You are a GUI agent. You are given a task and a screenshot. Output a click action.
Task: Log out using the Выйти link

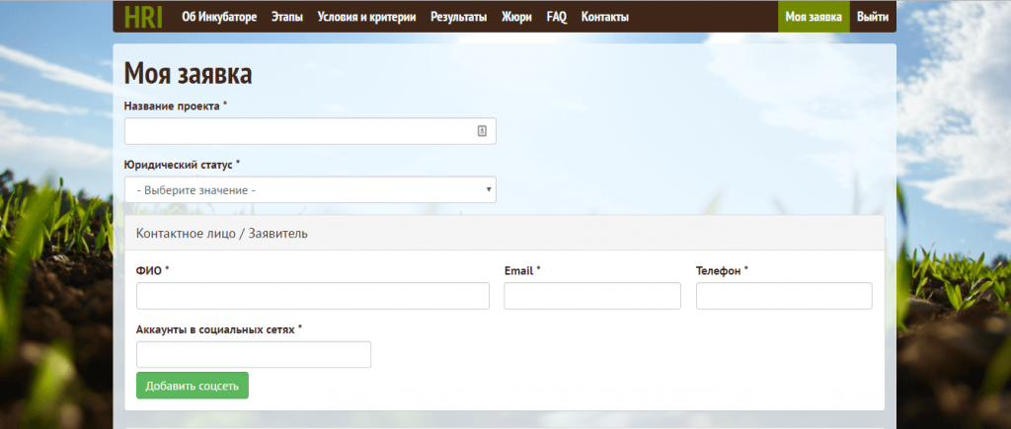point(873,18)
